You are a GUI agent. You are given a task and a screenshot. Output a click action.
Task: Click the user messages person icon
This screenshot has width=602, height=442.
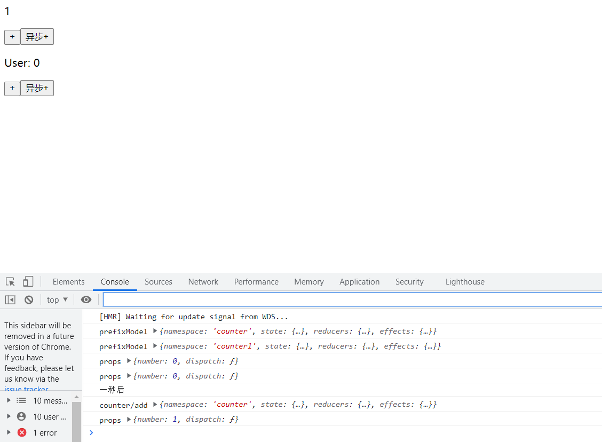pos(21,416)
